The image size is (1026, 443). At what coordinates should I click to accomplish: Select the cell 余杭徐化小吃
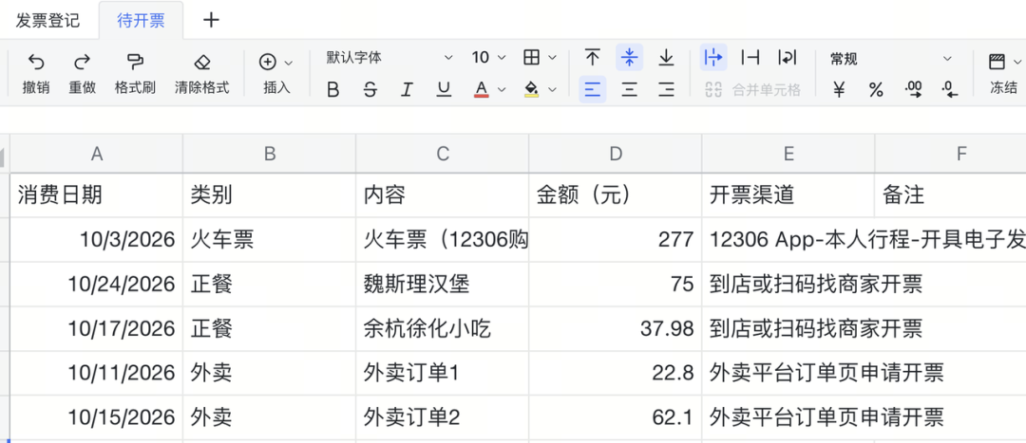click(x=443, y=328)
